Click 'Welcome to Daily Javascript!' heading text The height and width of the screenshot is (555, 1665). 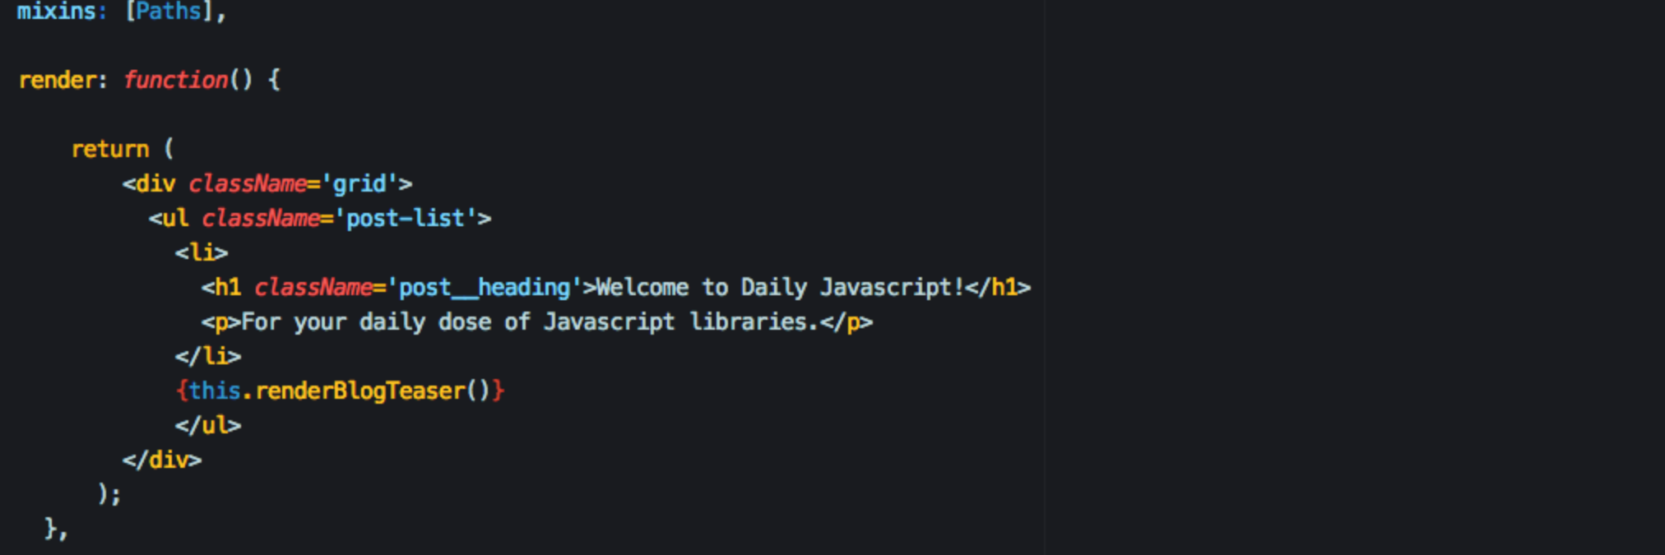(780, 287)
